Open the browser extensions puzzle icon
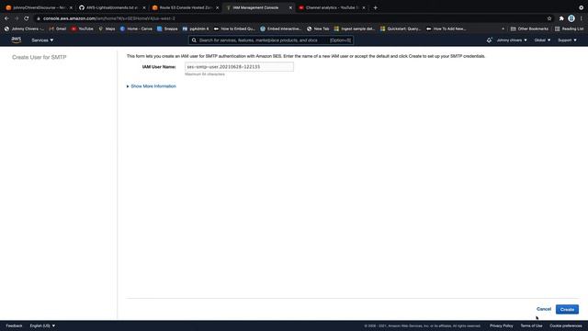Screen dimensions: 588x331 tap(561, 18)
